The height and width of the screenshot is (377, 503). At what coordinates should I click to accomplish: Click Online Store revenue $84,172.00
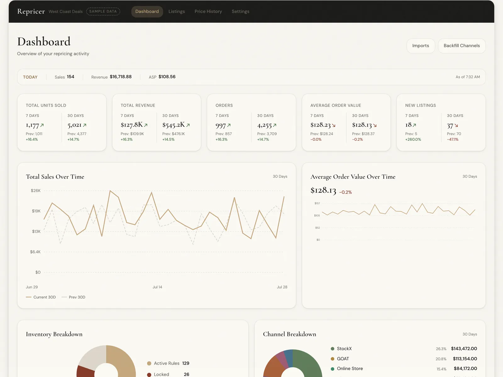point(465,369)
